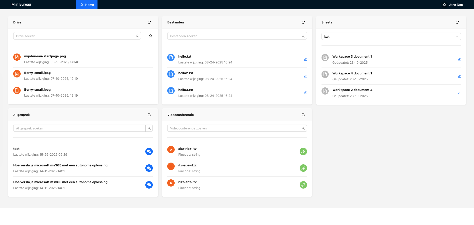Open the bzk workspace dropdown

391,36
